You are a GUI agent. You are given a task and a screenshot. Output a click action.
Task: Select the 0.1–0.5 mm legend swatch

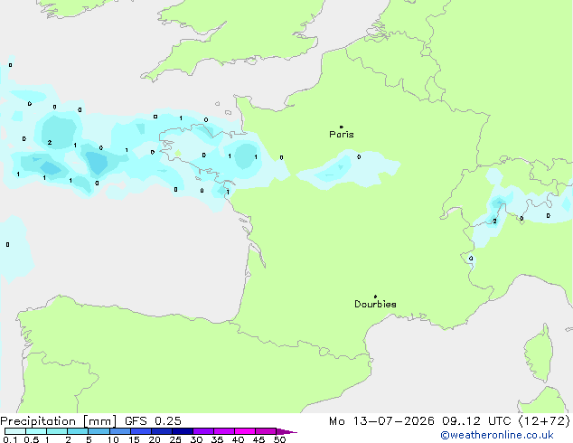[15, 431]
